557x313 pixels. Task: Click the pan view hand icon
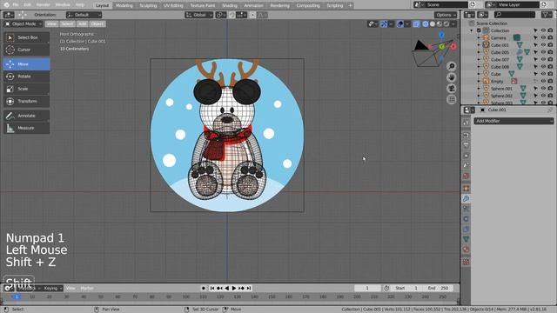(452, 77)
